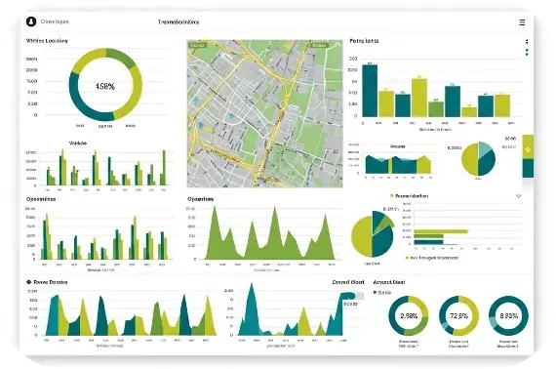
Task: Select the 158% value in the large donut chart
Action: [105, 86]
